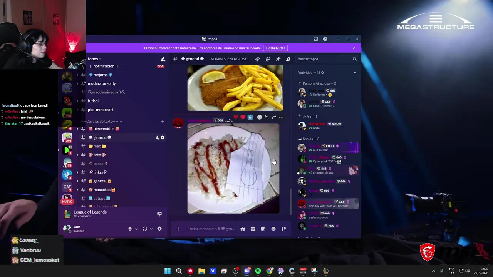
Task: Click forward arrow on hovered message
Action: [274, 117]
